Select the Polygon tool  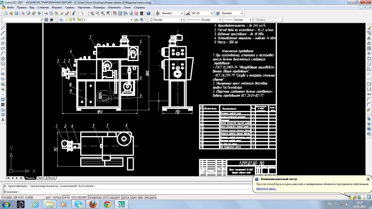[x=3, y=44]
